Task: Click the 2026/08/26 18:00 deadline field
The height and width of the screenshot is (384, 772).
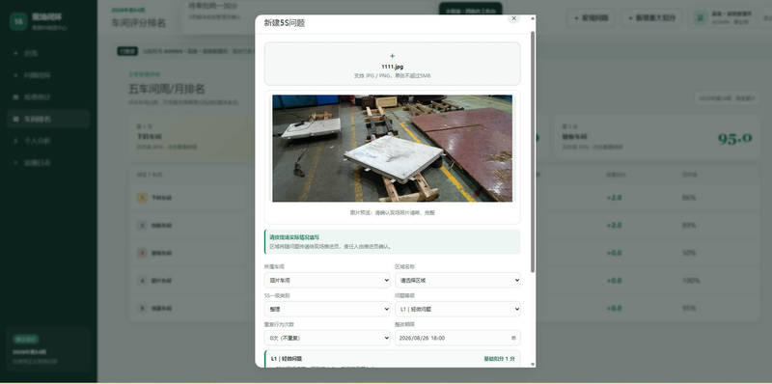Action: (457, 338)
